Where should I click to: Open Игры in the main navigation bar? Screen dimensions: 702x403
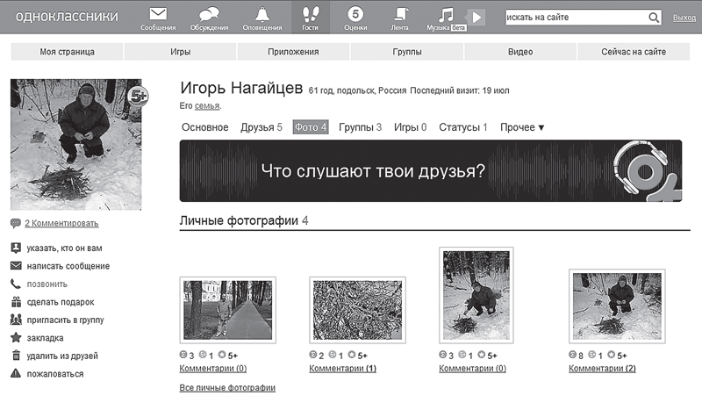coord(181,52)
